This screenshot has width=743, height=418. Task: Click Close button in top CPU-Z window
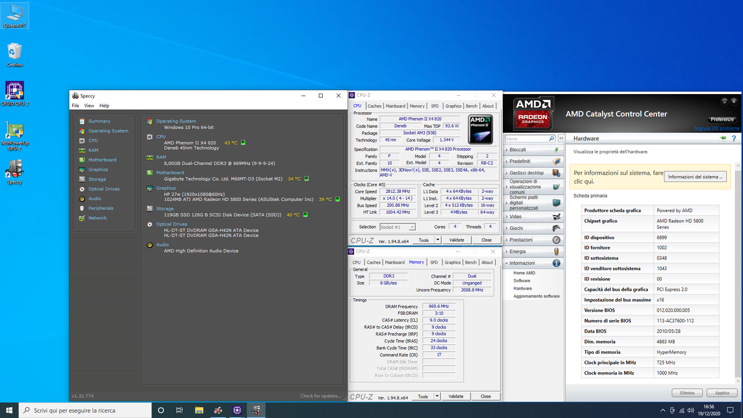pyautogui.click(x=486, y=240)
